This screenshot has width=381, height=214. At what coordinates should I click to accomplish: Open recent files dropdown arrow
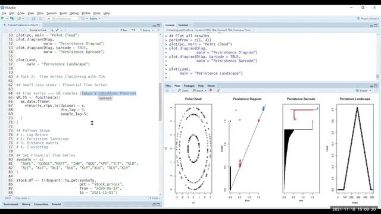coord(23,18)
